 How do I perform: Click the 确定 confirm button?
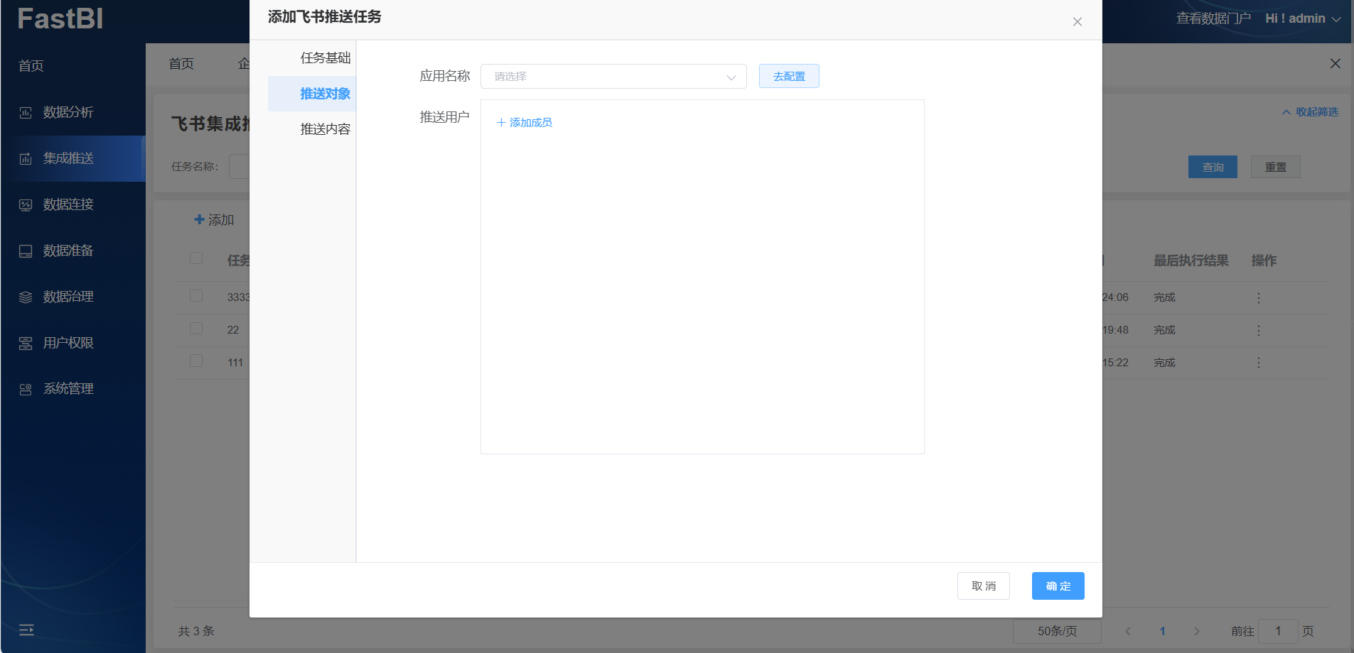coord(1057,586)
